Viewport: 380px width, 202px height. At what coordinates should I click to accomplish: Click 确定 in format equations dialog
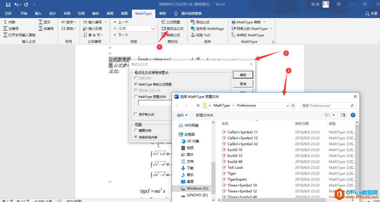pos(243,75)
